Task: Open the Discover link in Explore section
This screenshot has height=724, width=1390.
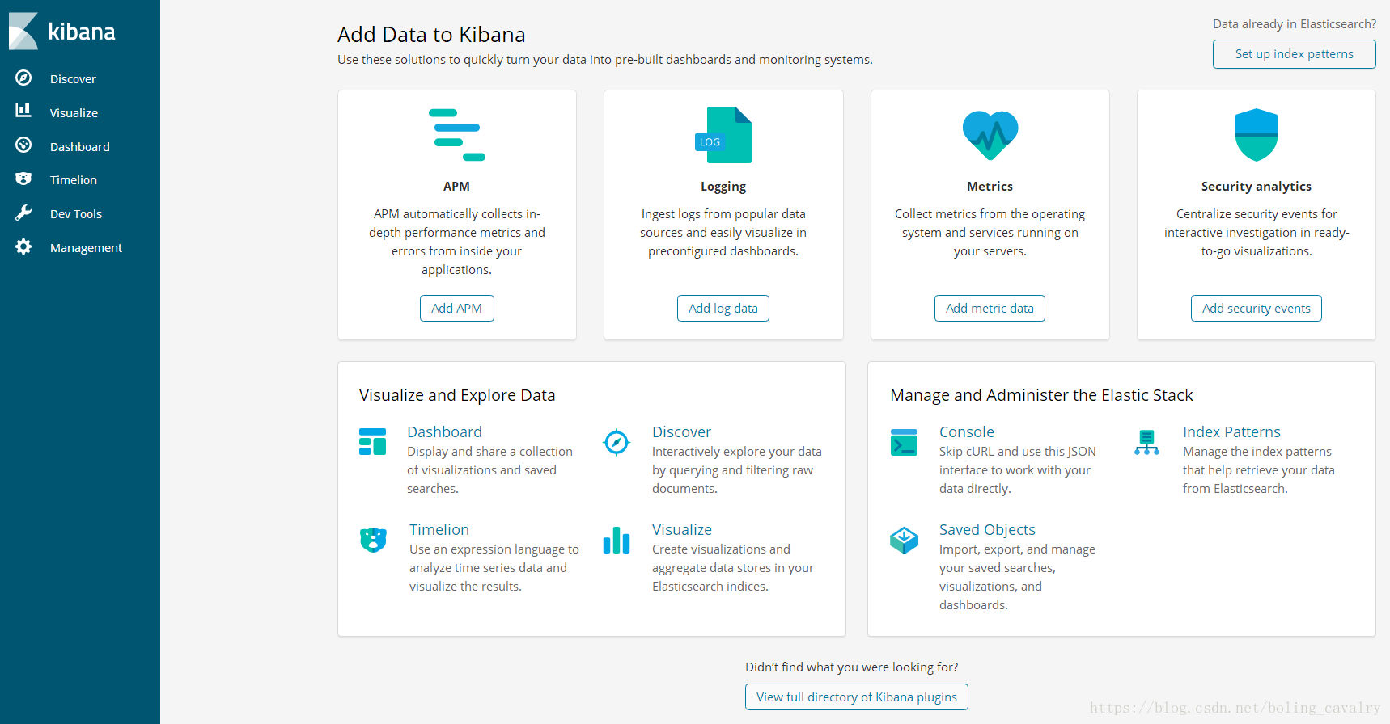Action: (x=681, y=431)
